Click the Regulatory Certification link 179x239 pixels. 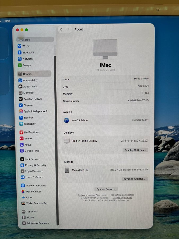click(122, 195)
